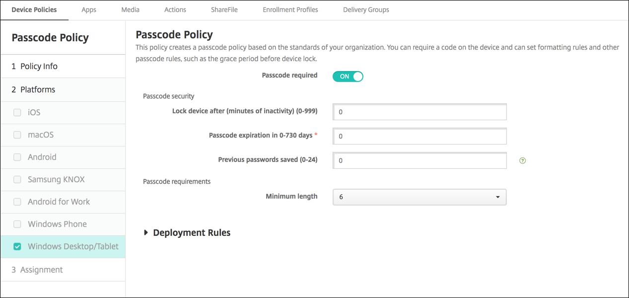Viewport: 629px width, 298px height.
Task: Click the Lock device after inactivity field
Action: (419, 112)
